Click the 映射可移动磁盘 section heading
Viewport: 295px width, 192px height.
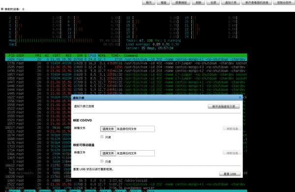pyautogui.click(x=84, y=145)
